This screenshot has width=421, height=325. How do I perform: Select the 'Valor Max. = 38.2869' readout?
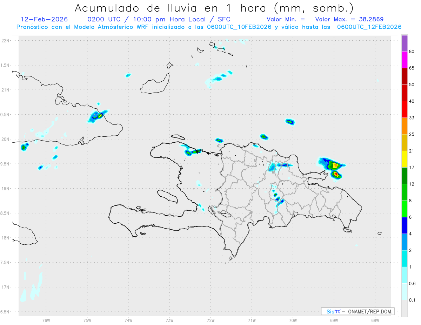(x=349, y=19)
